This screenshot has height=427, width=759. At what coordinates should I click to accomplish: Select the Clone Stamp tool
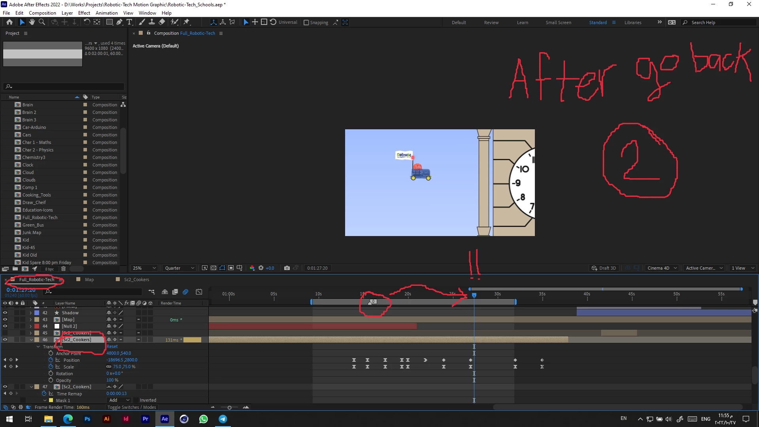(151, 22)
